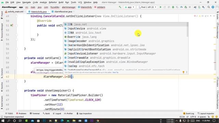
Task: Click the 62:34 line column indicator
Action: [182, 117]
